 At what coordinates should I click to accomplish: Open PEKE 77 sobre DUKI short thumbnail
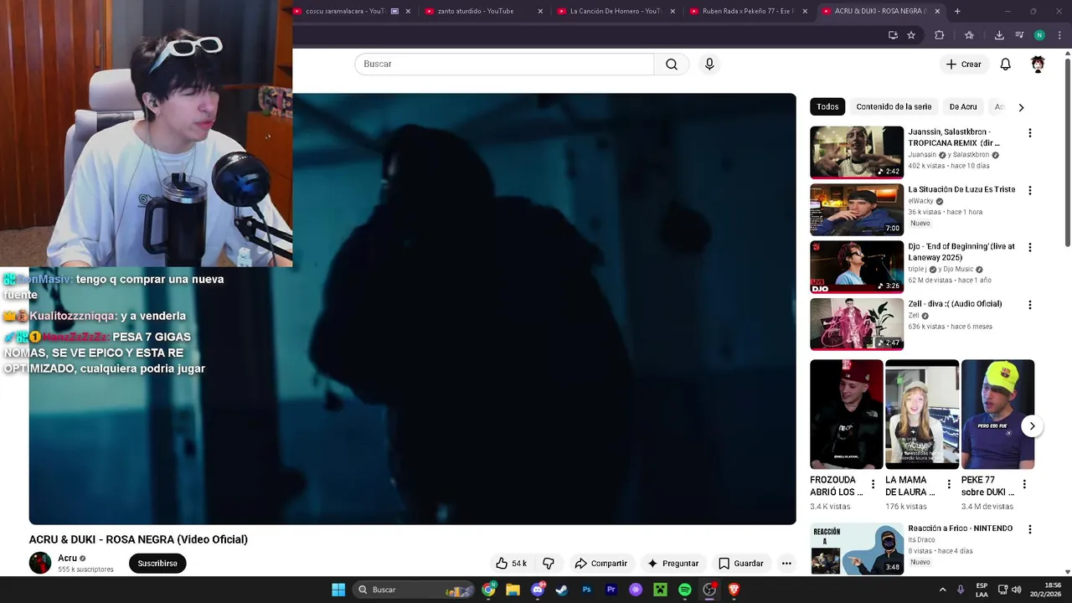(997, 415)
